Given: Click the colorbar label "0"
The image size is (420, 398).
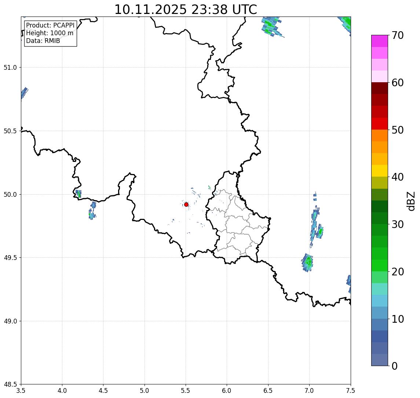Looking at the screenshot, I should click(x=395, y=366).
